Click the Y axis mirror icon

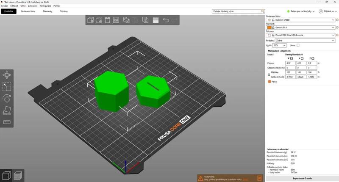pos(302,58)
